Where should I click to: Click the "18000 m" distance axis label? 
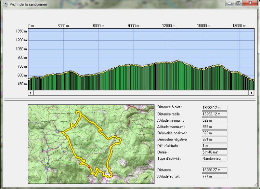pos(239,26)
